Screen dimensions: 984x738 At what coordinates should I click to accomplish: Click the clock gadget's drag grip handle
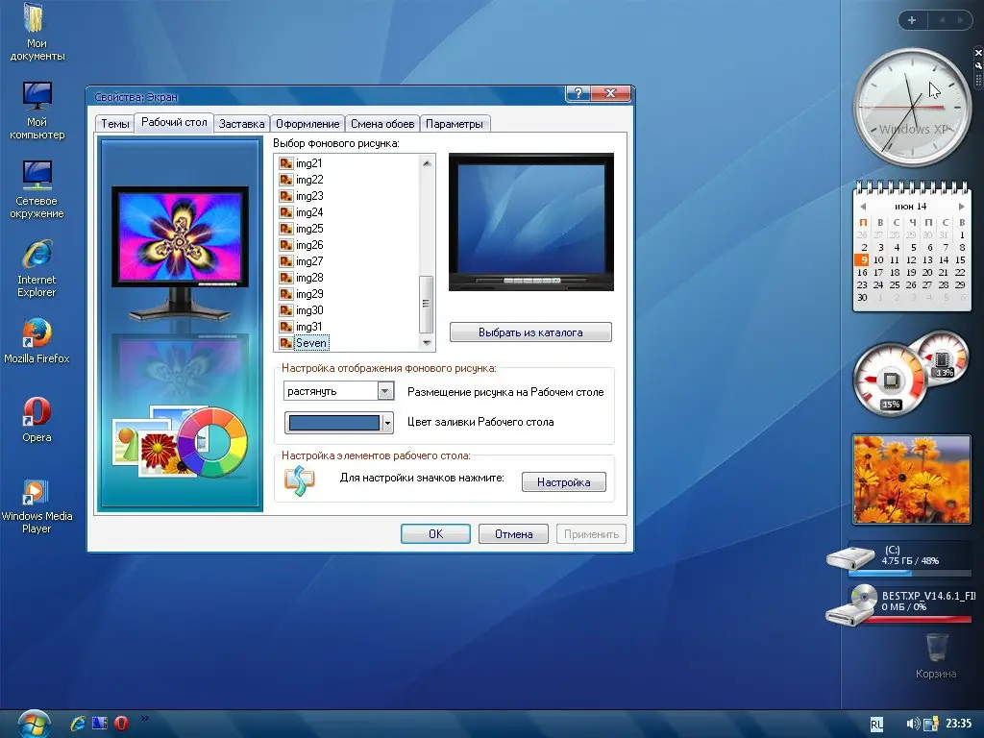978,80
